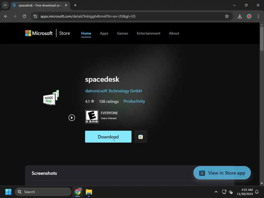Open a new browser tab

tap(75, 5)
